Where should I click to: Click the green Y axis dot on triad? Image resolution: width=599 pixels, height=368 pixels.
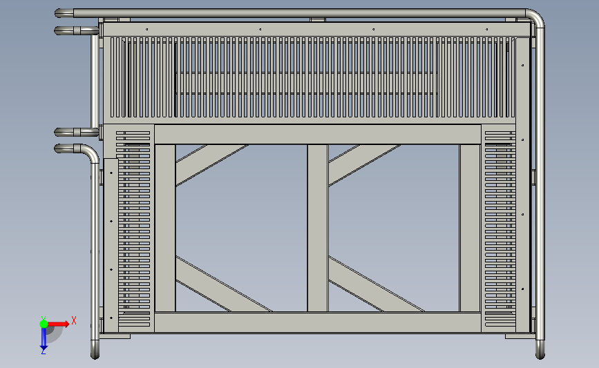point(44,324)
